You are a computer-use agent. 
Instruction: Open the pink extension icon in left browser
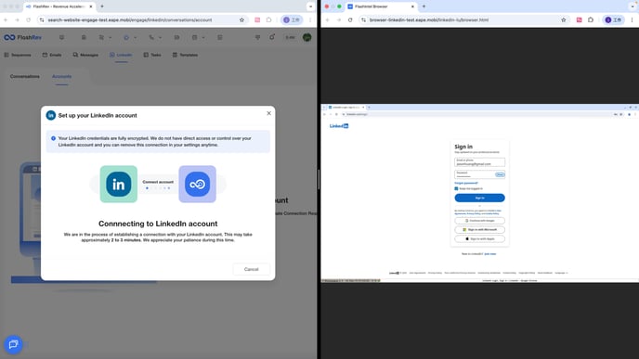(257, 19)
